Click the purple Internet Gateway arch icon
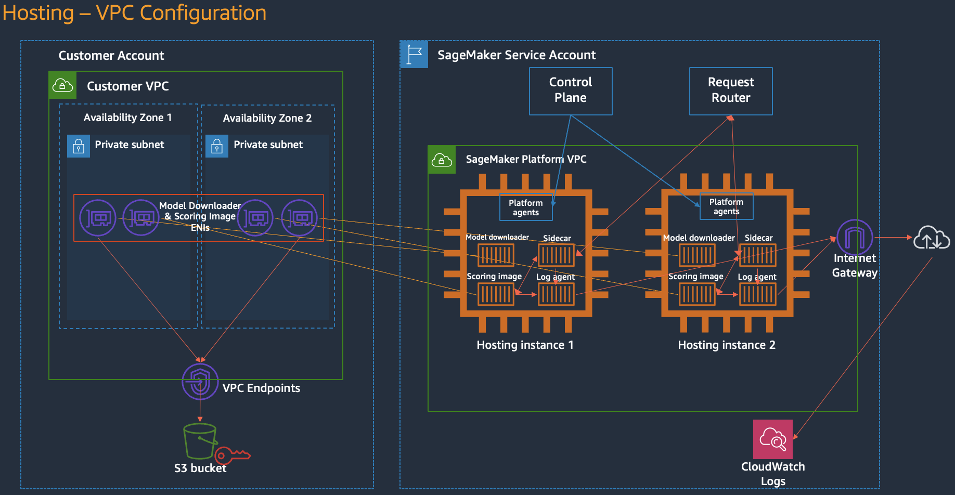 coord(855,237)
